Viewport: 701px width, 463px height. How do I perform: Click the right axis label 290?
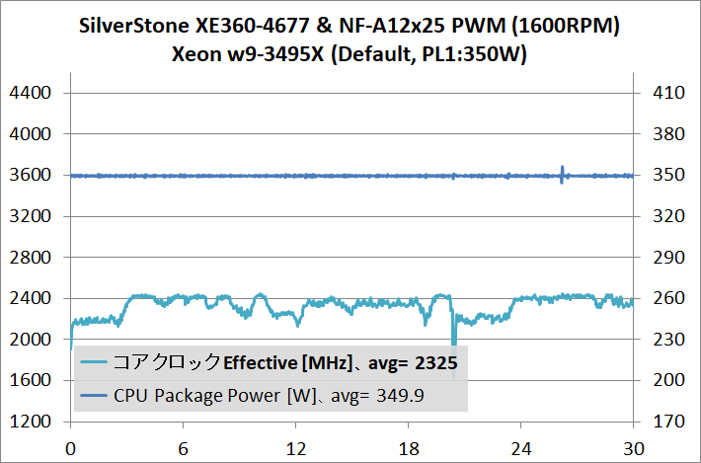click(x=668, y=257)
